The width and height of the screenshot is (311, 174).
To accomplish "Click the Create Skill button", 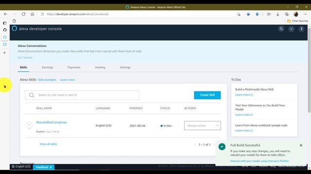I will point(207,95).
